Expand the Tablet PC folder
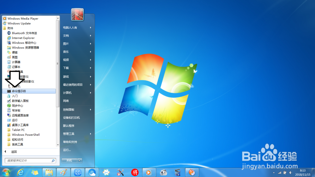 (x=18, y=130)
